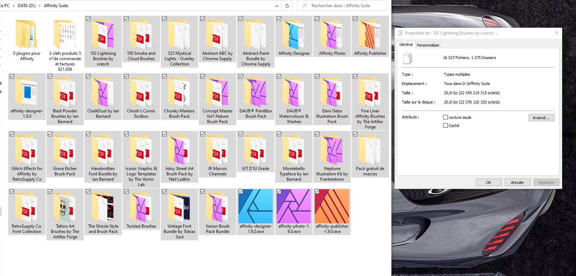
Task: Click the Handwritten Font Bundle label
Action: coord(103,174)
